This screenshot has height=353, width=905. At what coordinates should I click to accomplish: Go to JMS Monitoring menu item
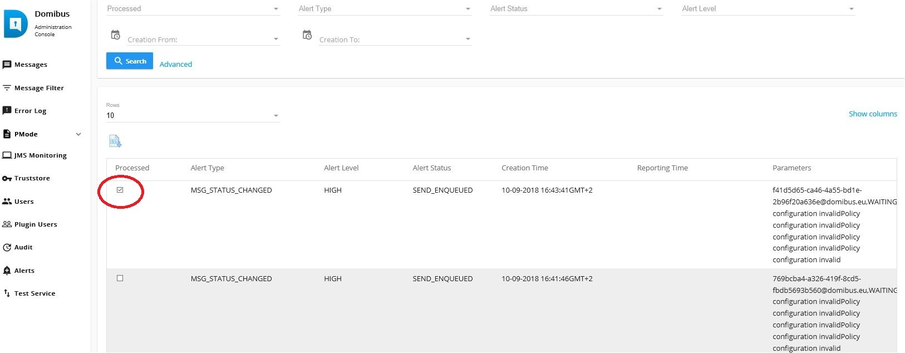pyautogui.click(x=40, y=156)
